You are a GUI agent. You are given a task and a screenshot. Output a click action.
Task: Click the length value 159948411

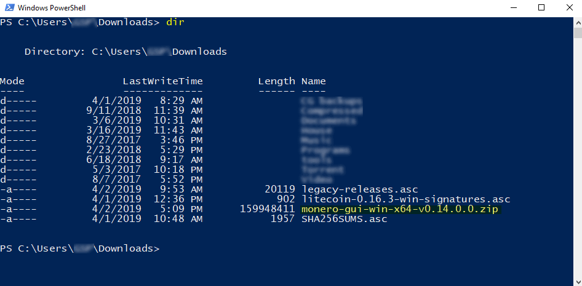[268, 209]
